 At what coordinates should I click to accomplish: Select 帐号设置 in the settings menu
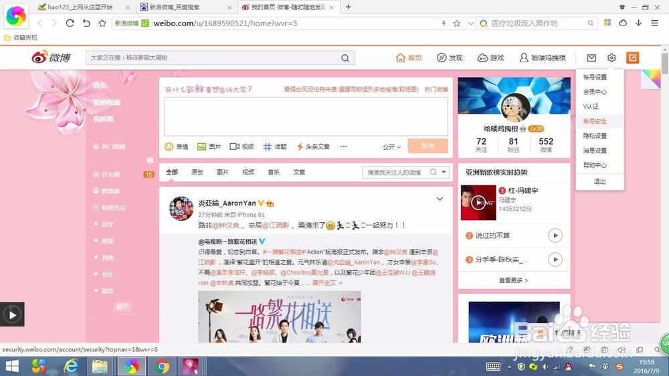[595, 77]
